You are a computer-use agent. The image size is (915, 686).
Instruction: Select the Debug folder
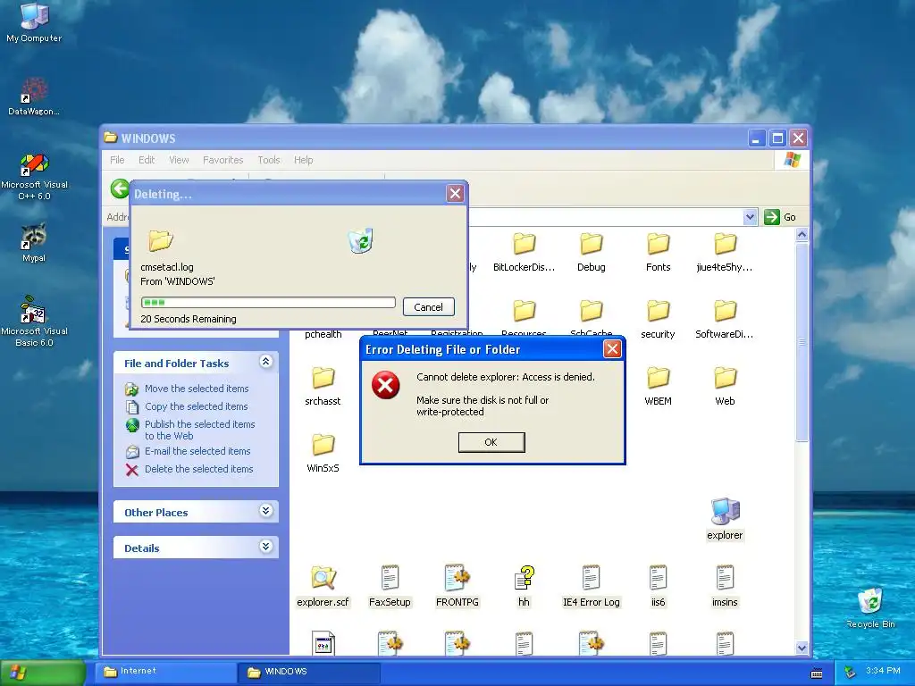click(592, 253)
